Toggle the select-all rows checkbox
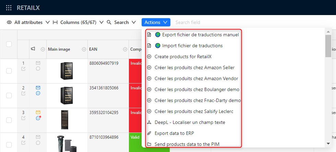Viewport: 336px width, 152px height. (x=9, y=44)
